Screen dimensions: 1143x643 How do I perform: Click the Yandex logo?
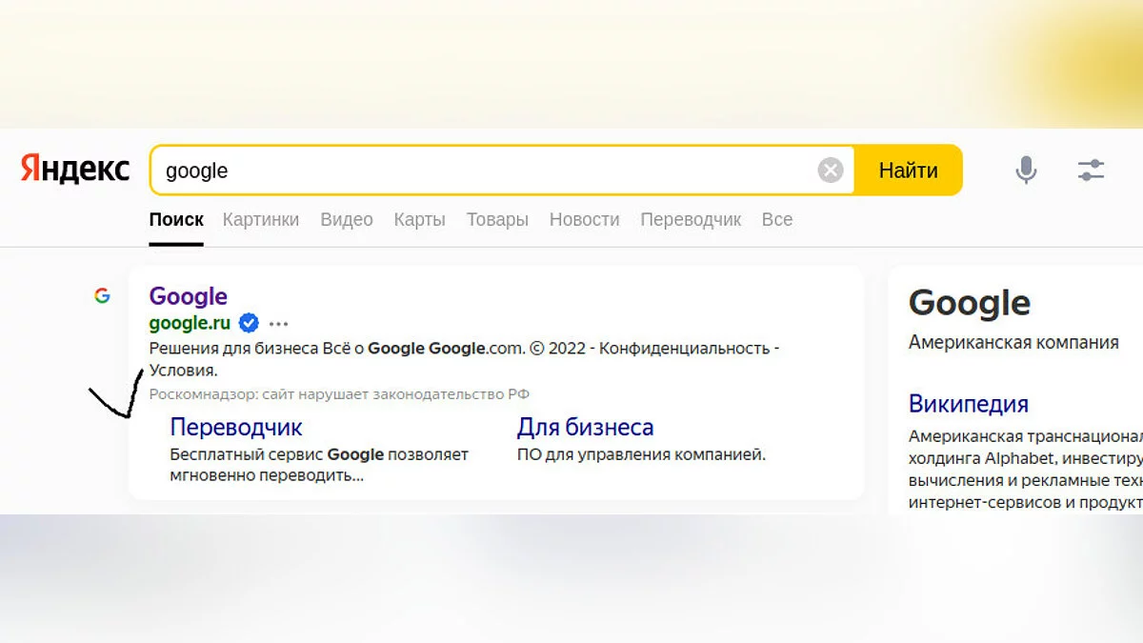click(75, 171)
